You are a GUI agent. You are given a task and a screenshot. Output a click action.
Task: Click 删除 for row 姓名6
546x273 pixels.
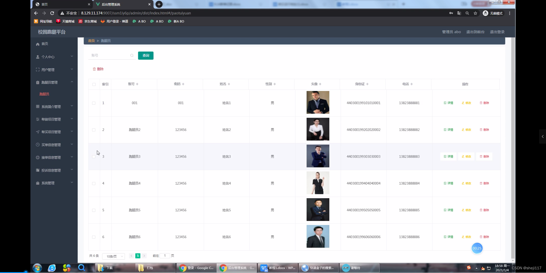[484, 237]
